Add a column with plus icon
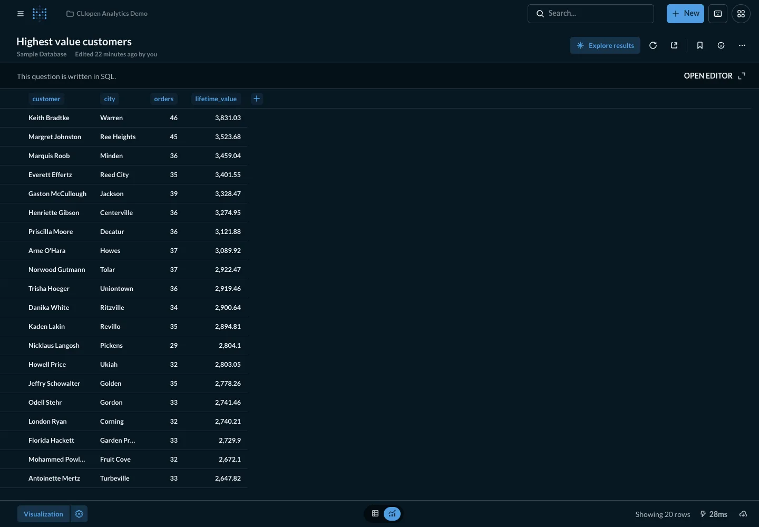The height and width of the screenshot is (527, 759). point(257,99)
